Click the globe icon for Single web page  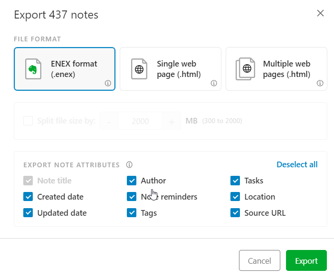pos(139,69)
